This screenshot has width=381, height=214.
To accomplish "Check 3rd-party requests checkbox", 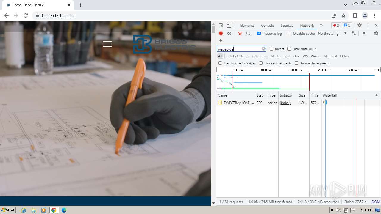I will [x=296, y=63].
